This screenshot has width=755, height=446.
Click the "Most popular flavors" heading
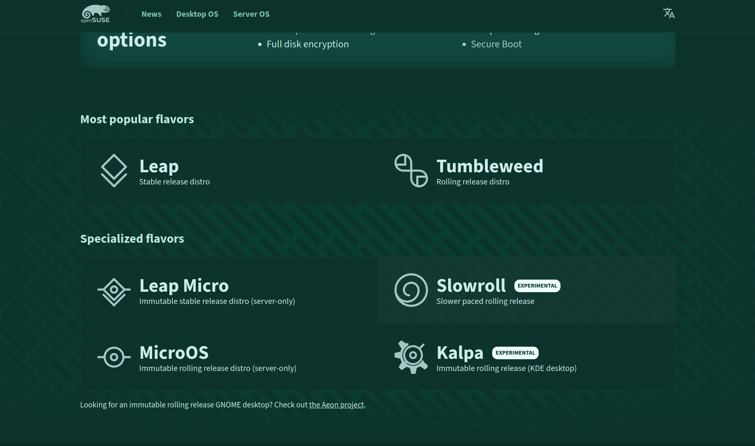tap(137, 119)
